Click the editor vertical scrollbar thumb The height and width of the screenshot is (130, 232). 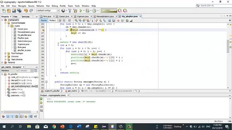point(228,46)
